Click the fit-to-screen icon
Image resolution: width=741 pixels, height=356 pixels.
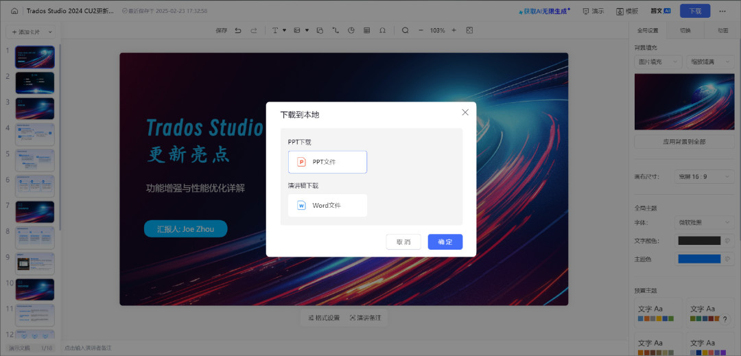pos(469,30)
